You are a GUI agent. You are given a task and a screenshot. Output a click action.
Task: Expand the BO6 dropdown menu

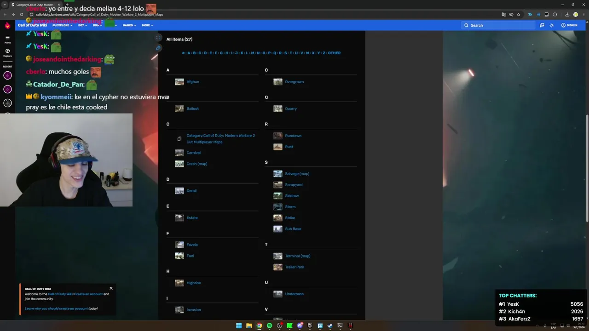click(97, 25)
